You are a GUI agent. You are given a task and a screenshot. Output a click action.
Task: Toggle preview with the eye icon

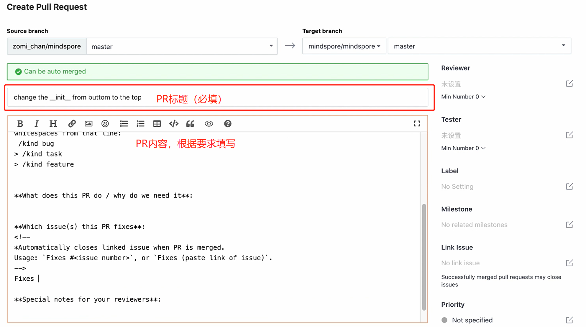tap(209, 124)
